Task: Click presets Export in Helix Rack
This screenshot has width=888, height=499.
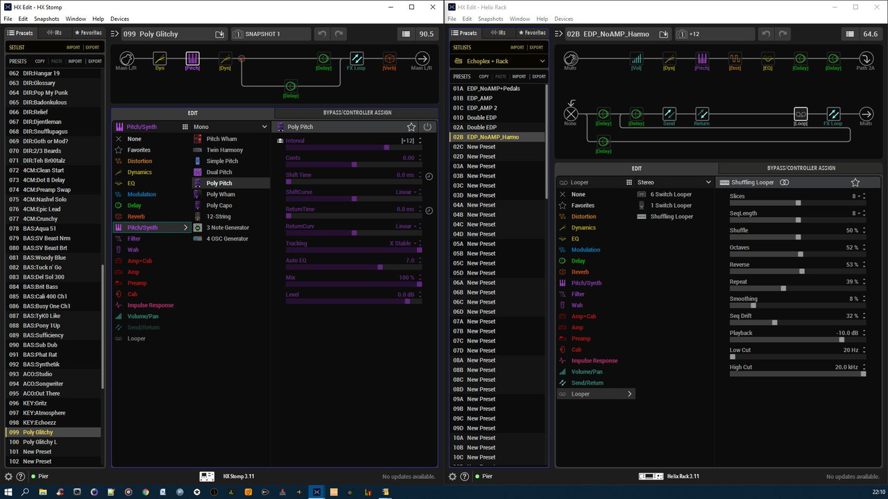Action: coord(538,76)
